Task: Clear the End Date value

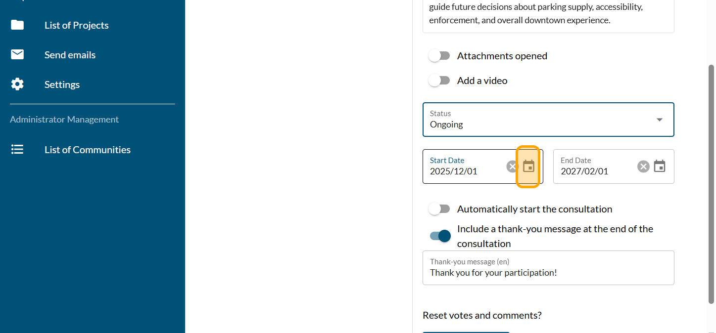Action: pyautogui.click(x=643, y=166)
